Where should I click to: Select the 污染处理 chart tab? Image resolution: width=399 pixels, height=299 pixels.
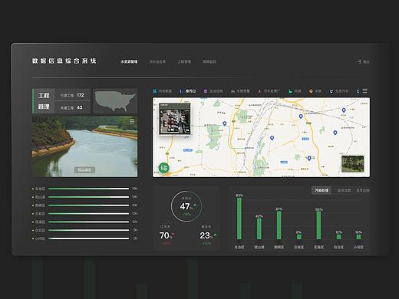[322, 190]
